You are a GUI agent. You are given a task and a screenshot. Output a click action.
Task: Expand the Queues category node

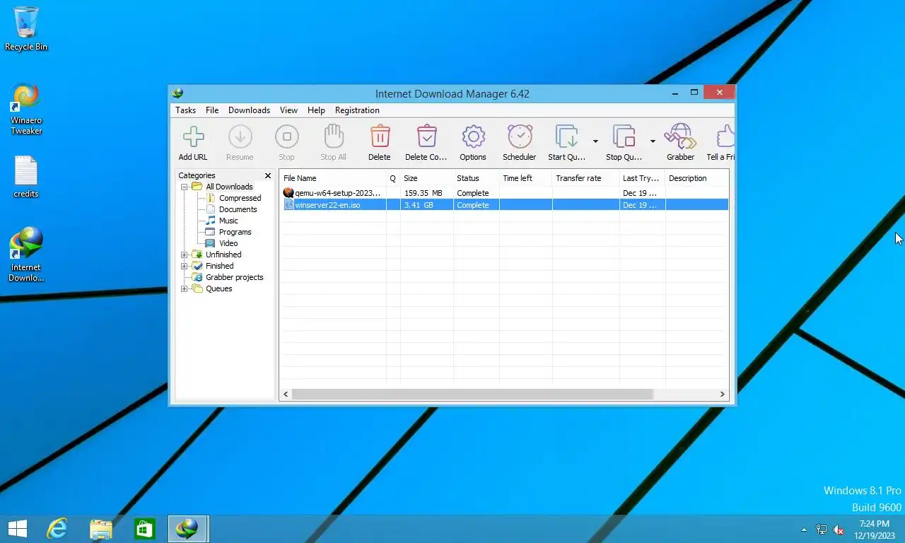pos(185,288)
